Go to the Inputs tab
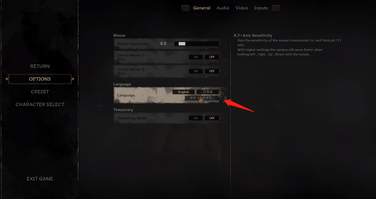Screen dimensions: 376x199 pos(261,8)
